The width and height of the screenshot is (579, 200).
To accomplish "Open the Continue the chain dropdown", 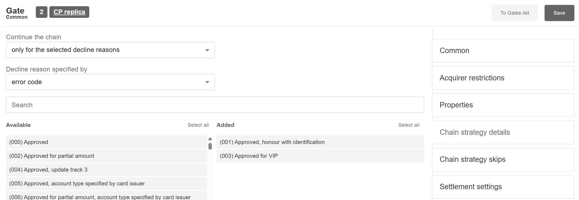I will [x=110, y=50].
